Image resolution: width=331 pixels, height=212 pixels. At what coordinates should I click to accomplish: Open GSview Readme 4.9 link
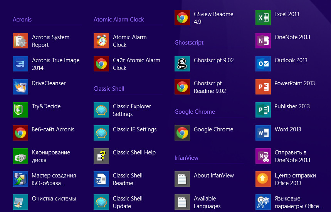click(182, 18)
